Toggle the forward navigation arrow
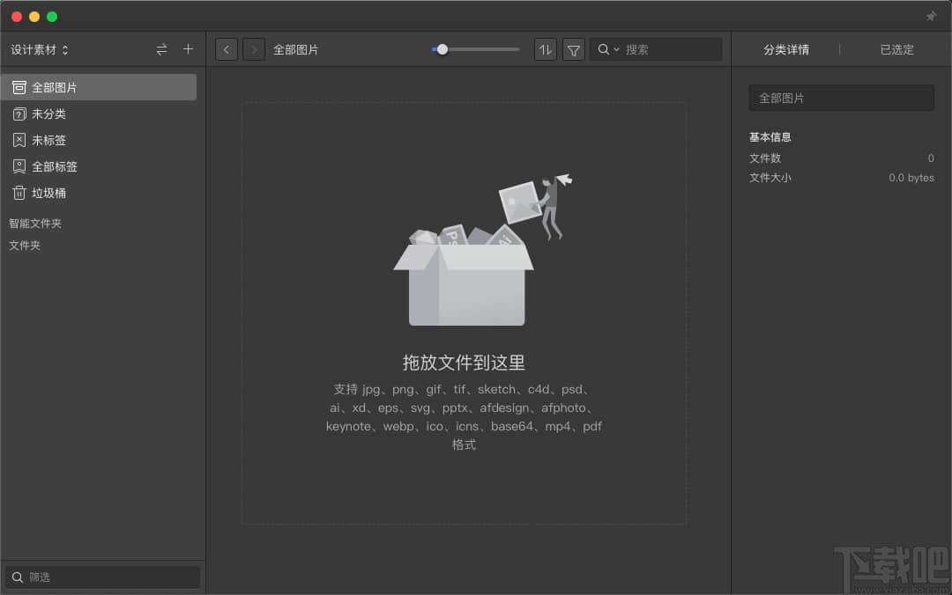 point(254,49)
